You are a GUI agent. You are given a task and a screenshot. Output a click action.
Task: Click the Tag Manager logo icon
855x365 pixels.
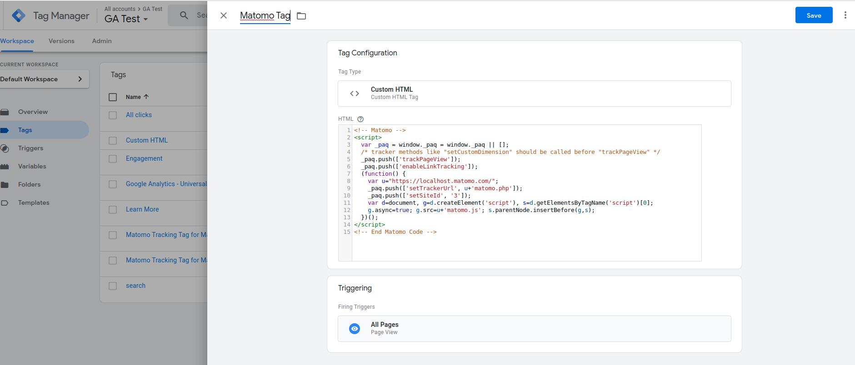coord(19,16)
